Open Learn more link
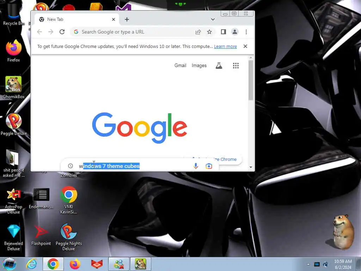This screenshot has height=271, width=361. click(x=225, y=46)
